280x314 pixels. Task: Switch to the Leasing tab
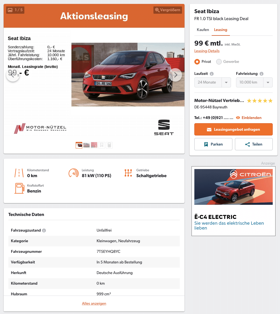click(221, 30)
